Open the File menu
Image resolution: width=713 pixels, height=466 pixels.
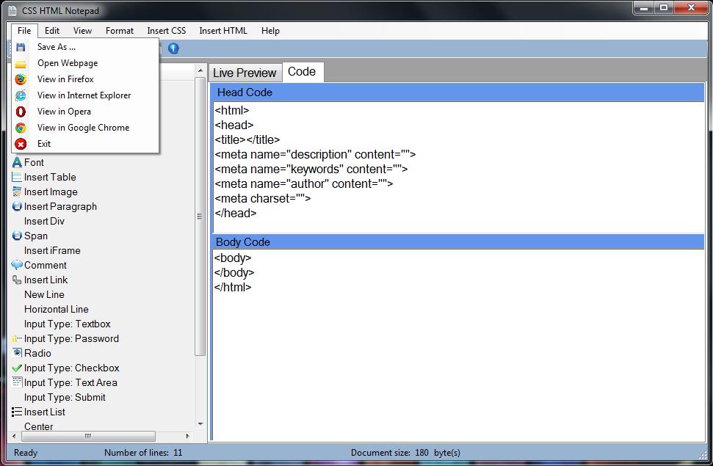[x=24, y=31]
